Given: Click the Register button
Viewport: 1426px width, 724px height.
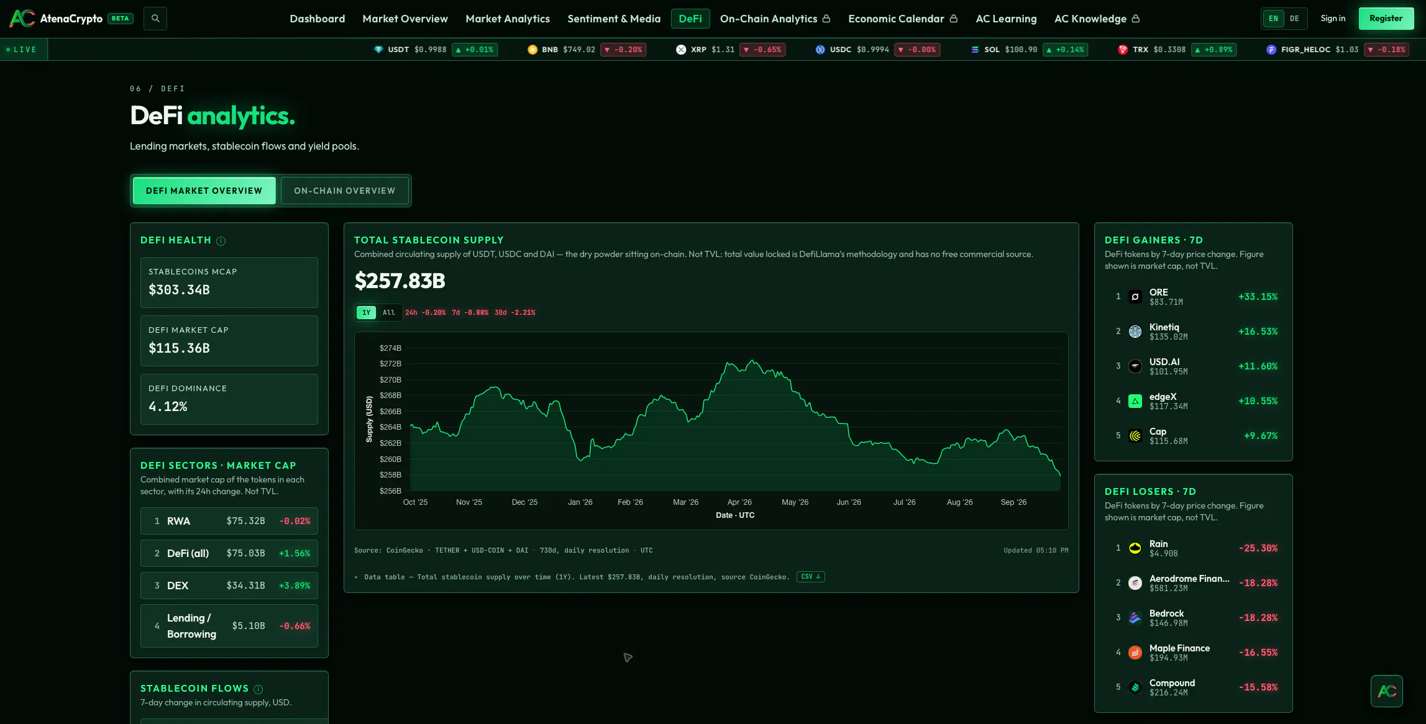Looking at the screenshot, I should pos(1386,19).
